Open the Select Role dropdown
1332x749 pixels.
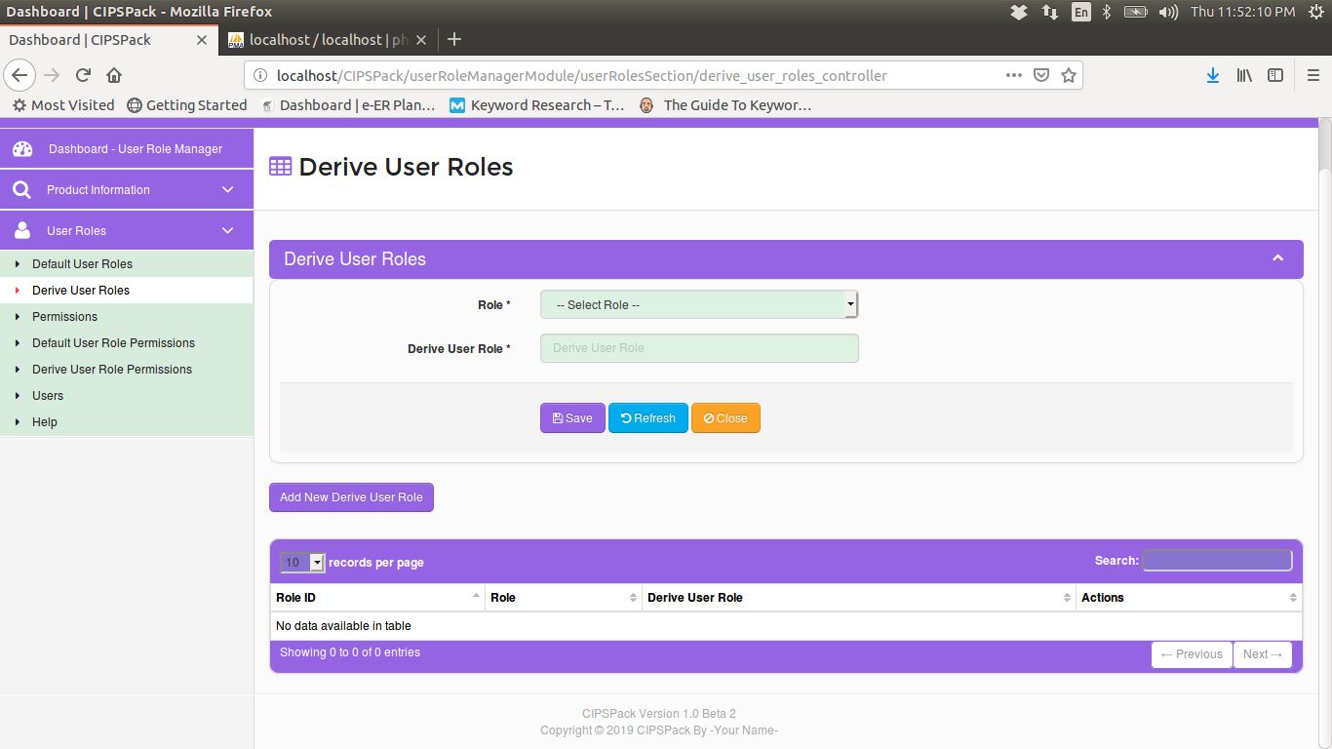(698, 305)
